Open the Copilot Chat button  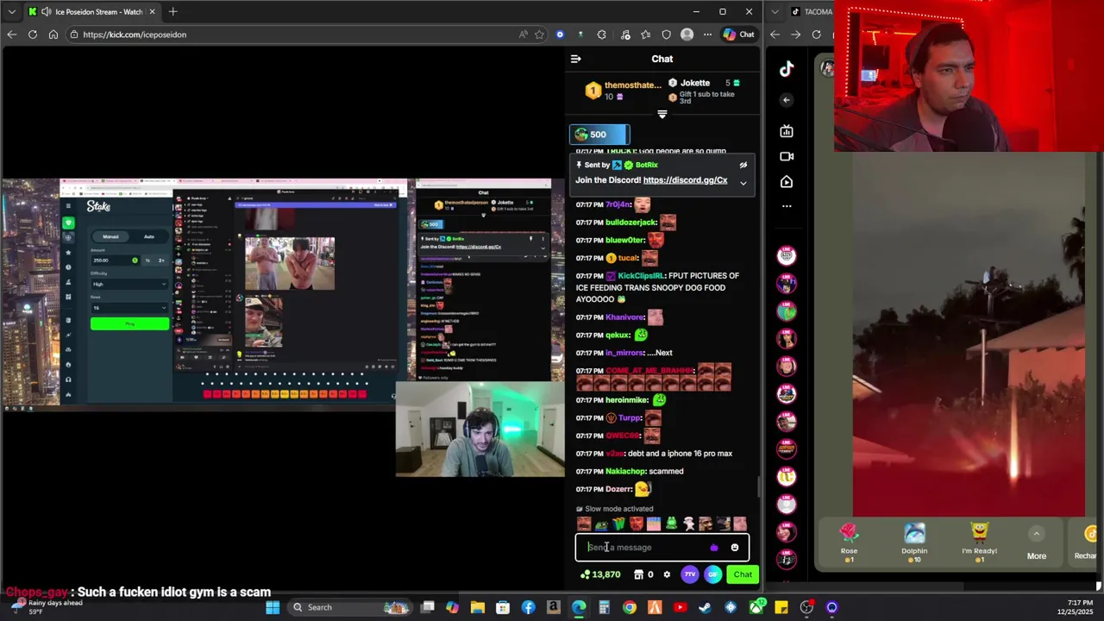tap(739, 34)
